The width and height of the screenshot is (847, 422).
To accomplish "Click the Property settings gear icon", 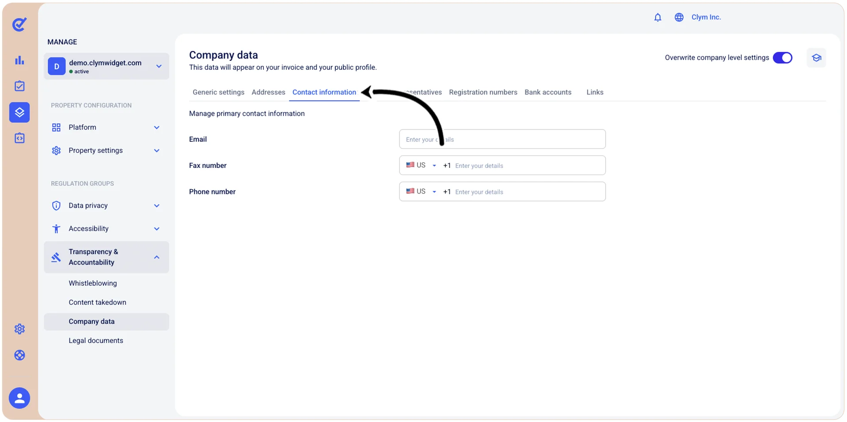I will coord(56,151).
